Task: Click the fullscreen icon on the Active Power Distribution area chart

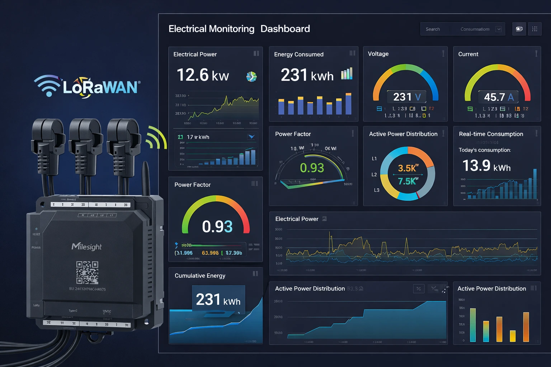Action: click(x=445, y=290)
